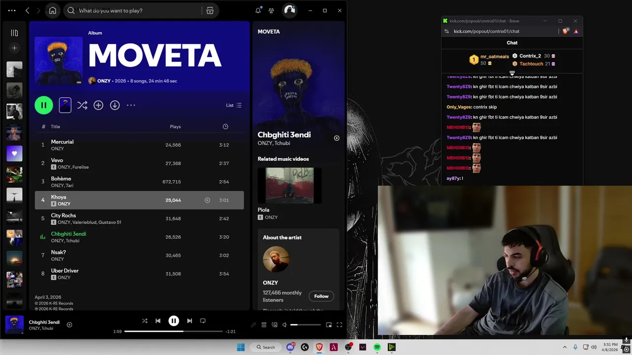Add now-playing song to Liked Songs
This screenshot has height=355, width=632.
69,324
